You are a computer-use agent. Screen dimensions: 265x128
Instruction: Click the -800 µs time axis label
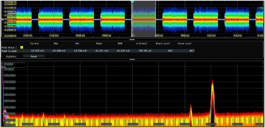[80, 36]
